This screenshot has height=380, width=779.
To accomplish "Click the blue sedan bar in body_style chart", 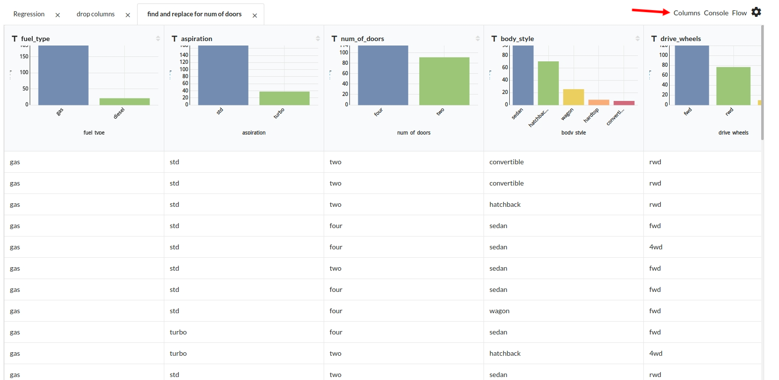I will (523, 75).
